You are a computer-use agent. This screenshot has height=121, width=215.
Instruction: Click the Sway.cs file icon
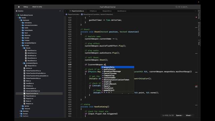24,101
